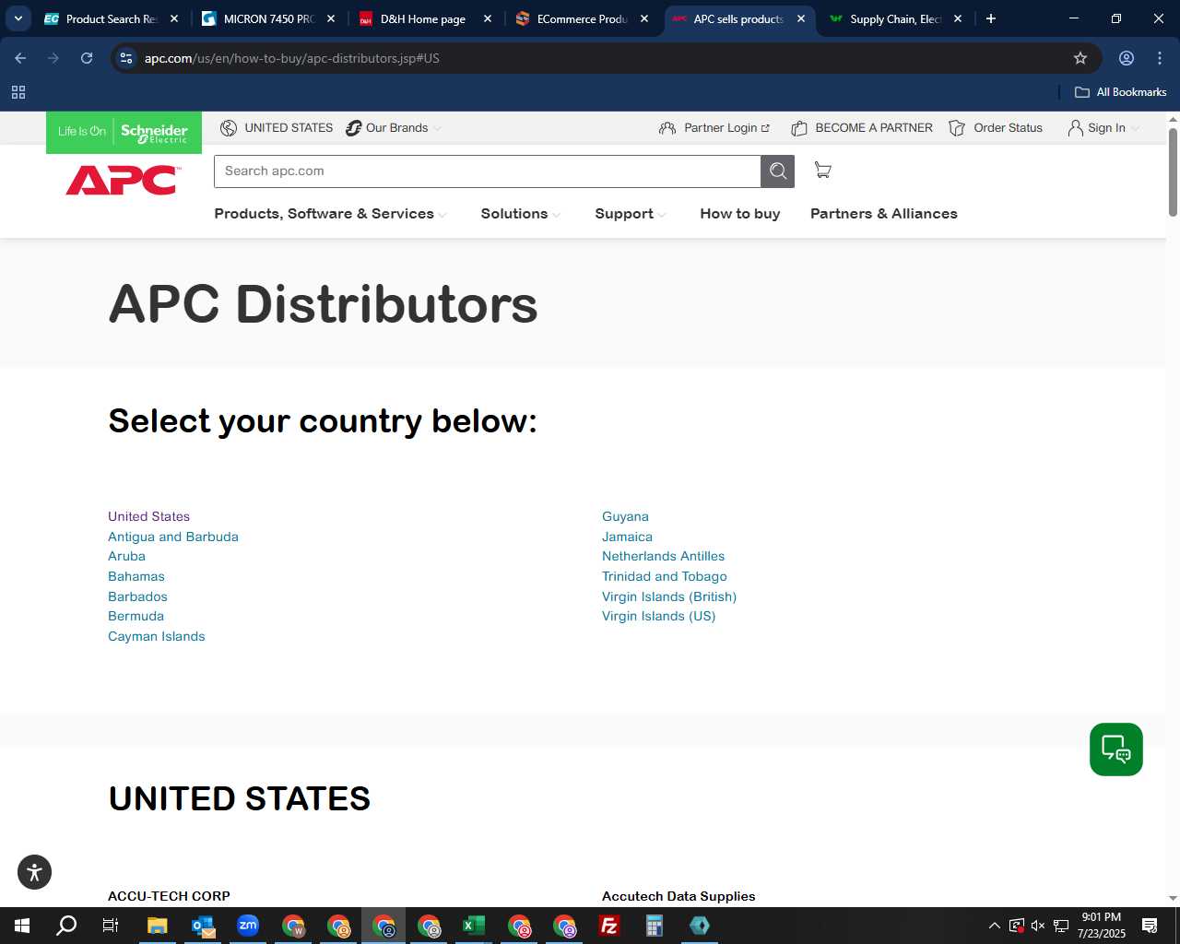View site information icon in address bar
1180x944 pixels.
tap(126, 58)
